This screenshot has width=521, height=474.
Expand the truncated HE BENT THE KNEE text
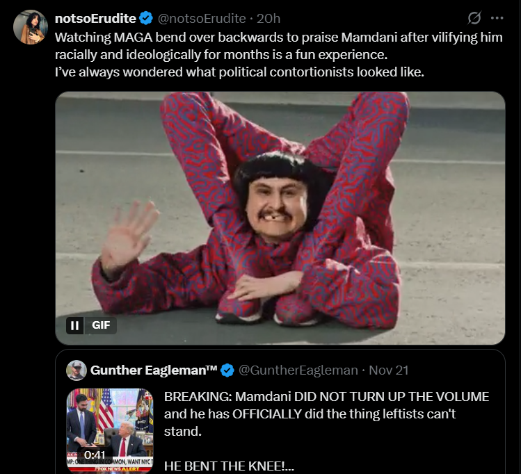tap(230, 466)
